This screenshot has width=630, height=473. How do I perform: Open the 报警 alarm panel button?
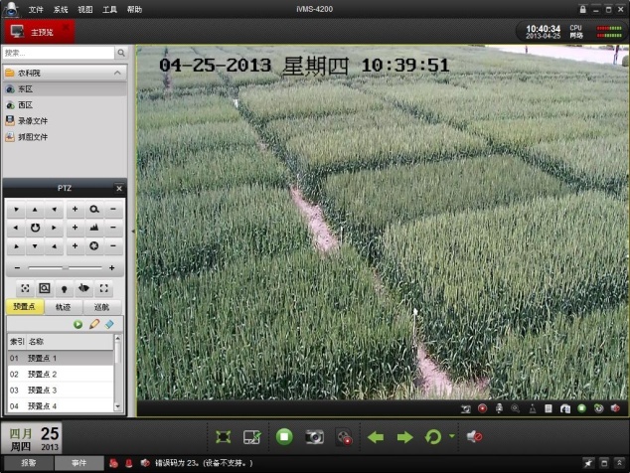pos(29,463)
